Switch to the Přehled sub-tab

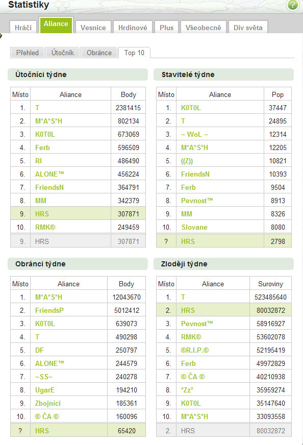27,53
